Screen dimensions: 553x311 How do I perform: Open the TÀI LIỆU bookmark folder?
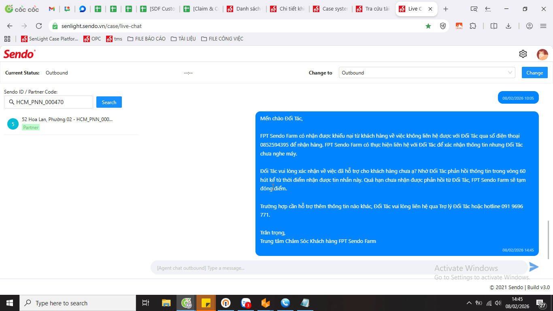point(183,39)
